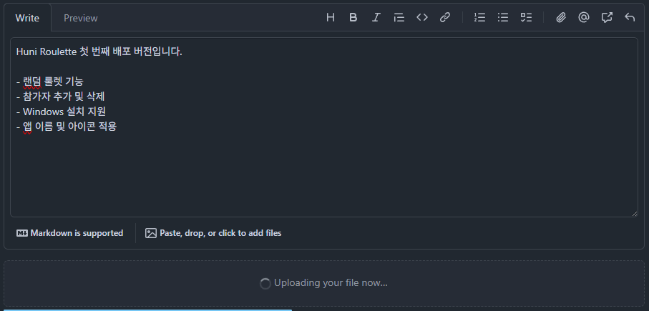The width and height of the screenshot is (649, 311).
Task: Reference an issue or pull request
Action: [x=607, y=17]
